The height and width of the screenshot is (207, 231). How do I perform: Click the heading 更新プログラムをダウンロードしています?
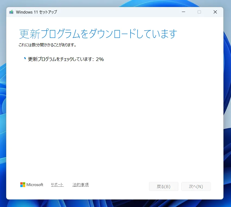point(98,34)
